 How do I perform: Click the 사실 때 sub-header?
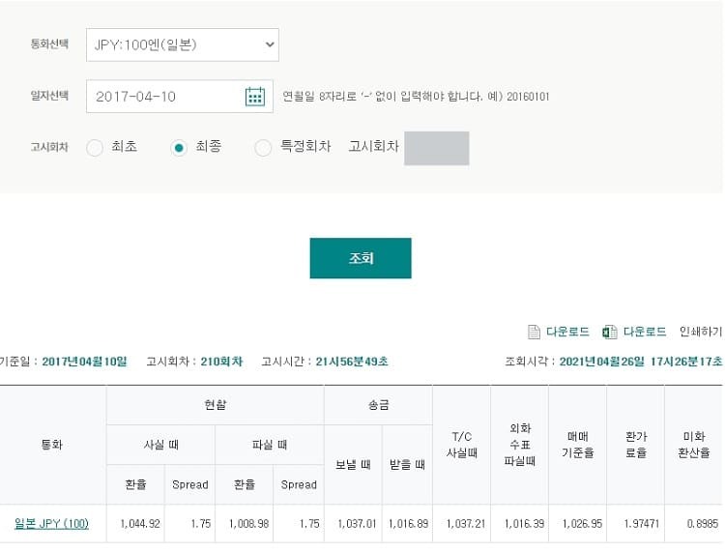[x=160, y=445]
